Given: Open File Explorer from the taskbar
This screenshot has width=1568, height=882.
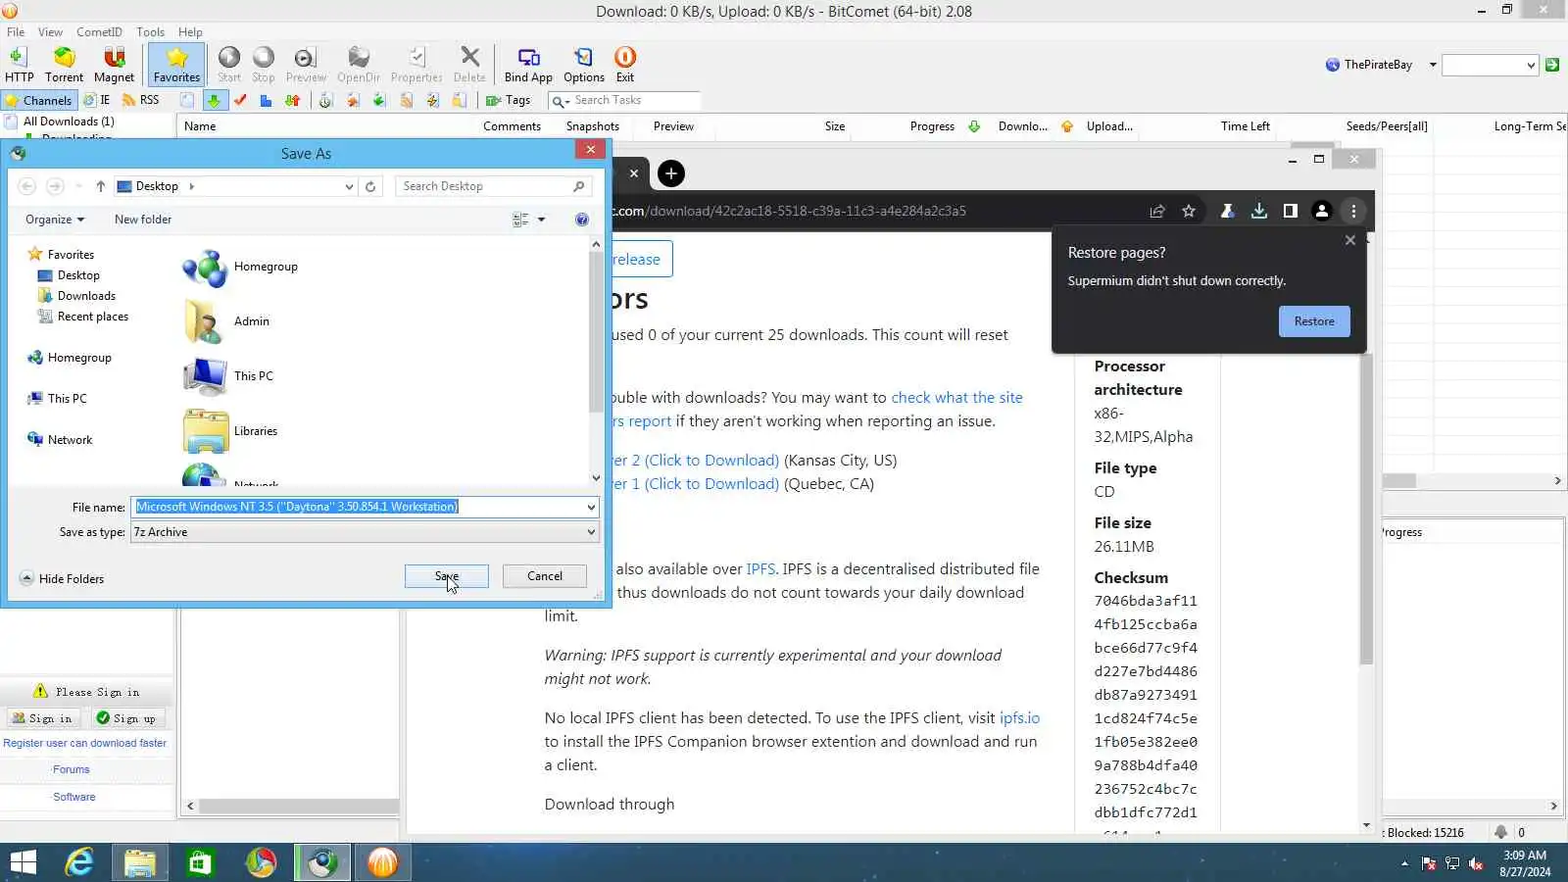Looking at the screenshot, I should (x=140, y=862).
